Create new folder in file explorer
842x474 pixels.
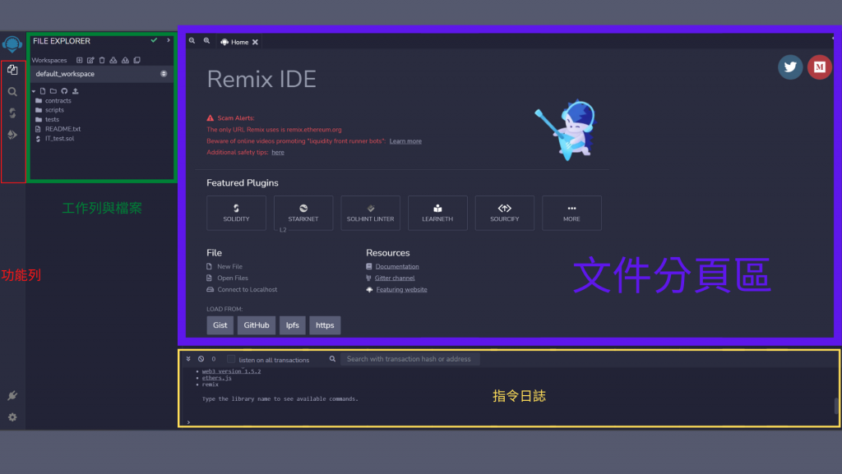coord(53,91)
